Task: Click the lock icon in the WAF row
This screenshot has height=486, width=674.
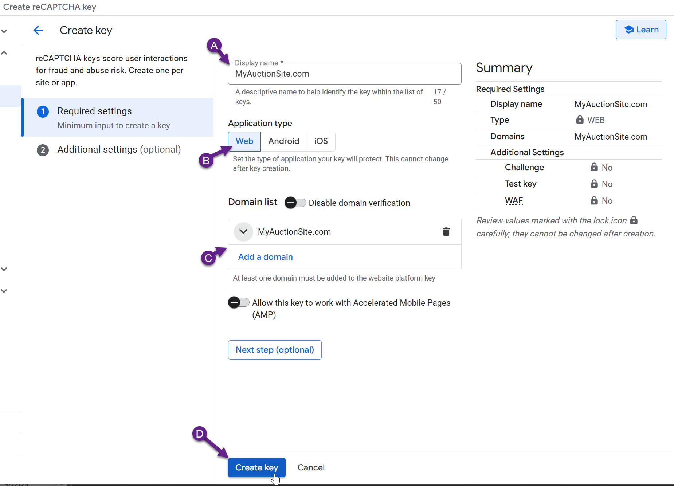Action: tap(594, 200)
